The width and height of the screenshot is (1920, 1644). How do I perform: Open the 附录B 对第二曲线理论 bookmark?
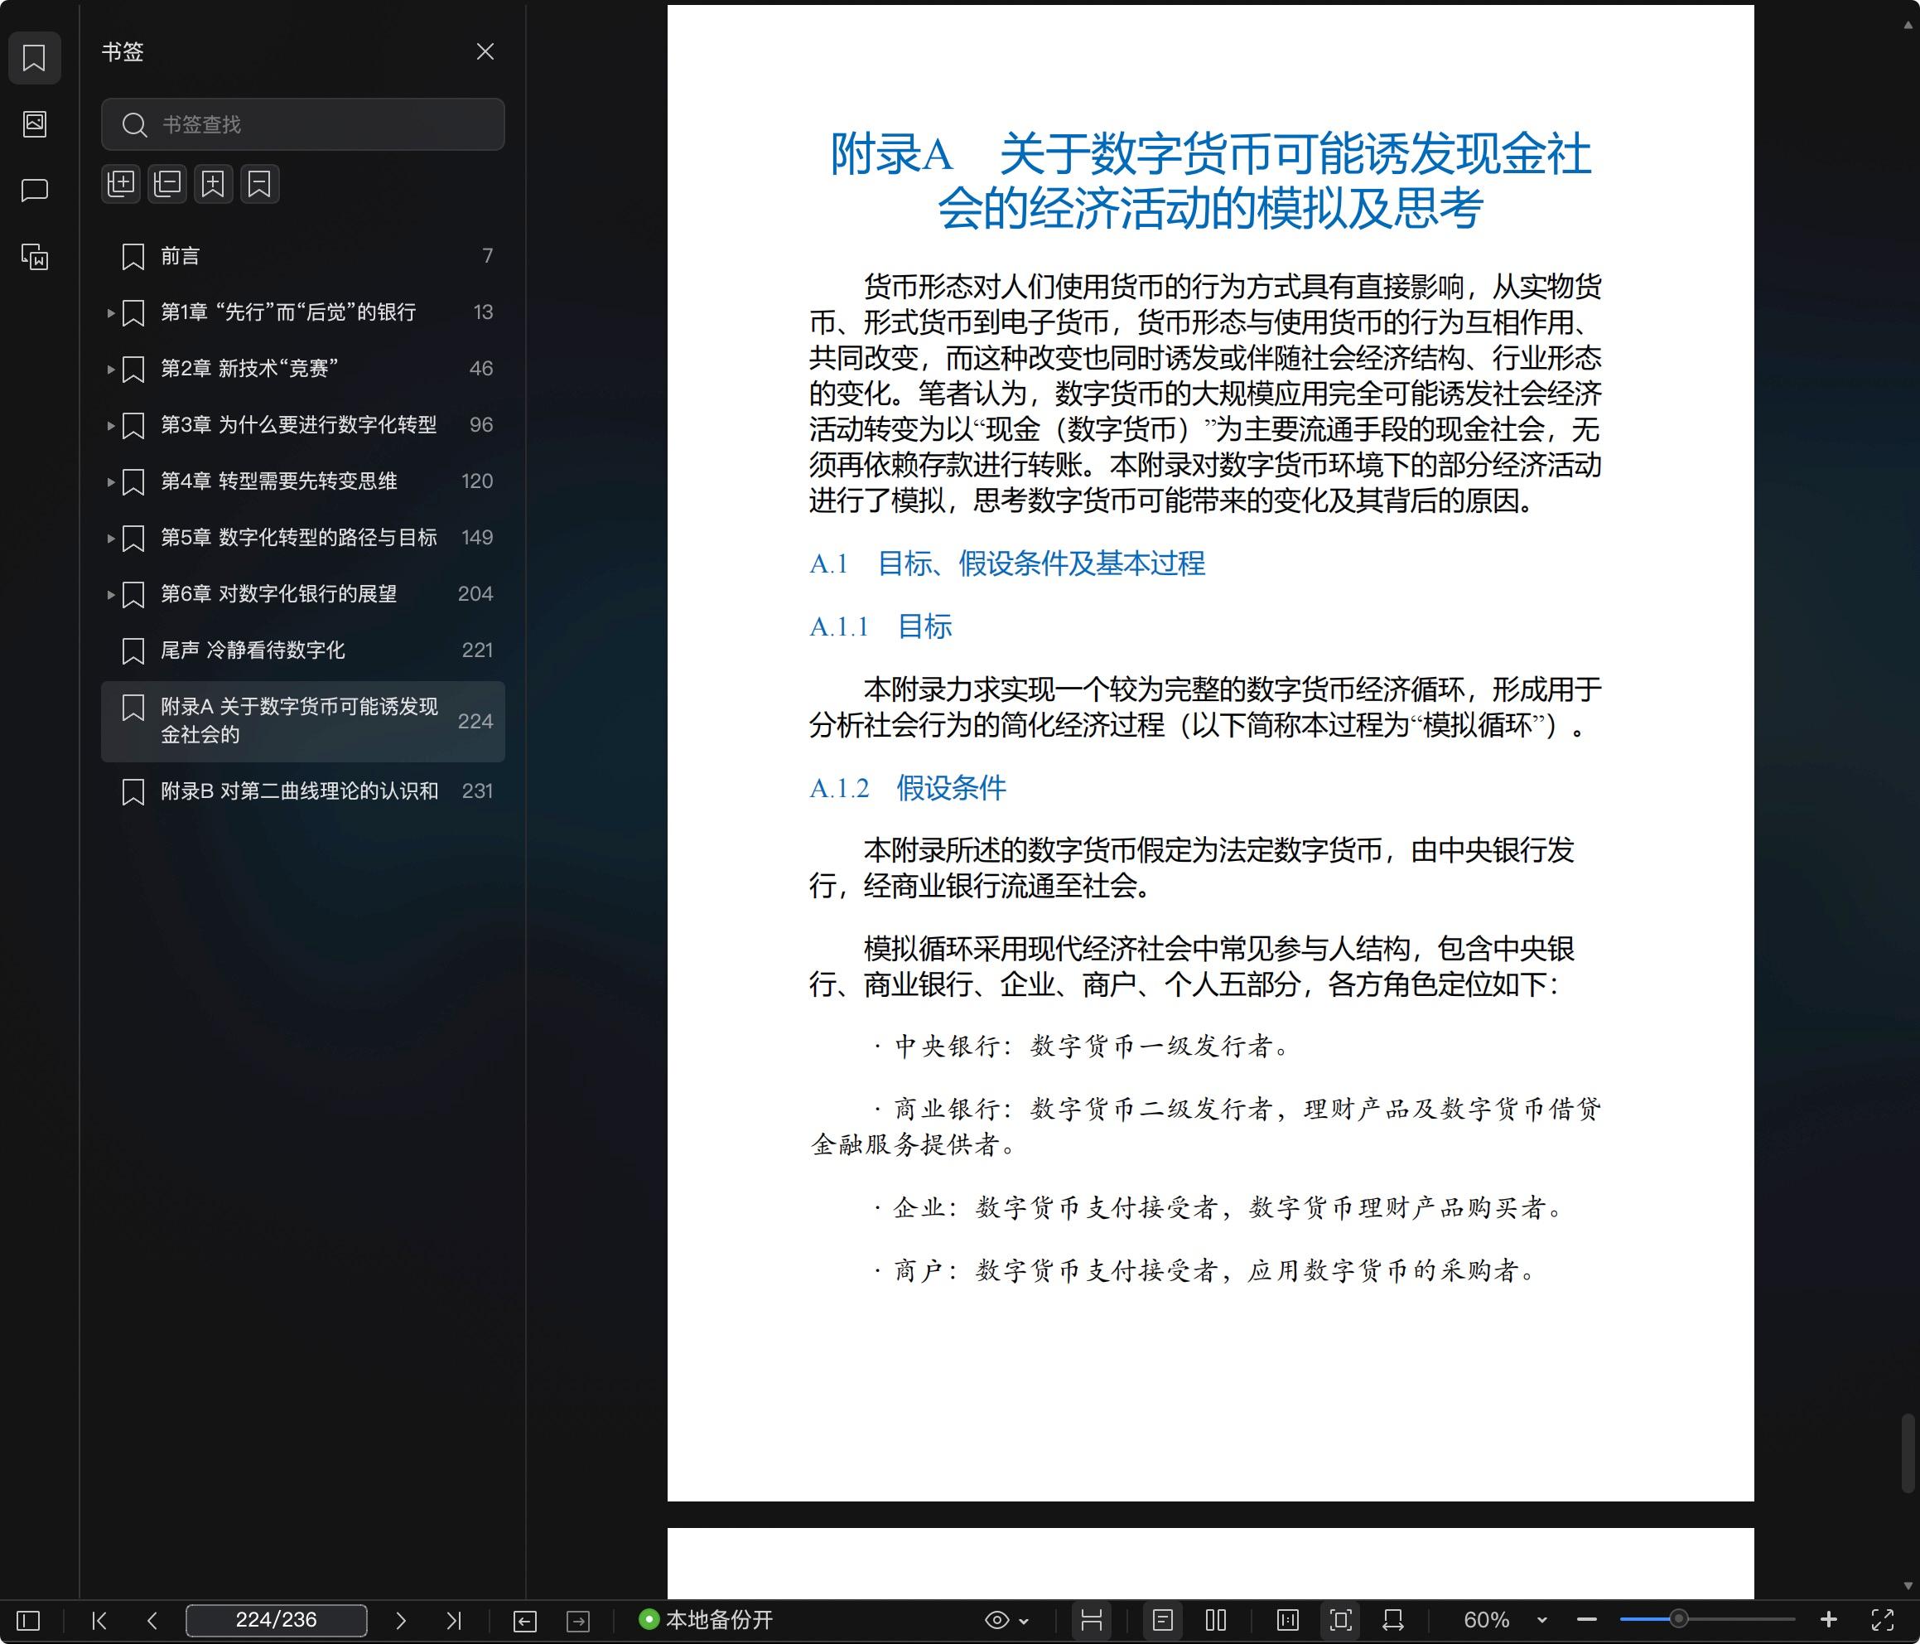point(303,791)
